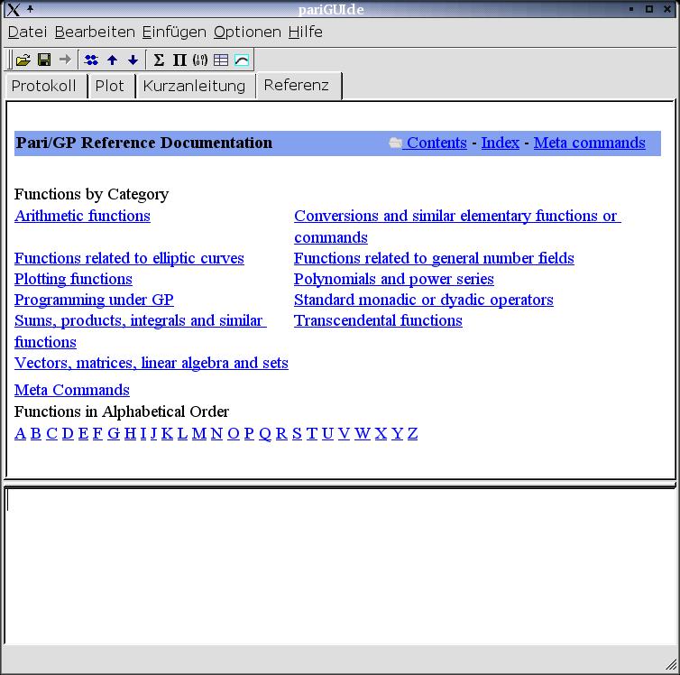Viewport: 680px width, 675px height.
Task: Click the blue up arrow toolbar icon
Action: [112, 60]
